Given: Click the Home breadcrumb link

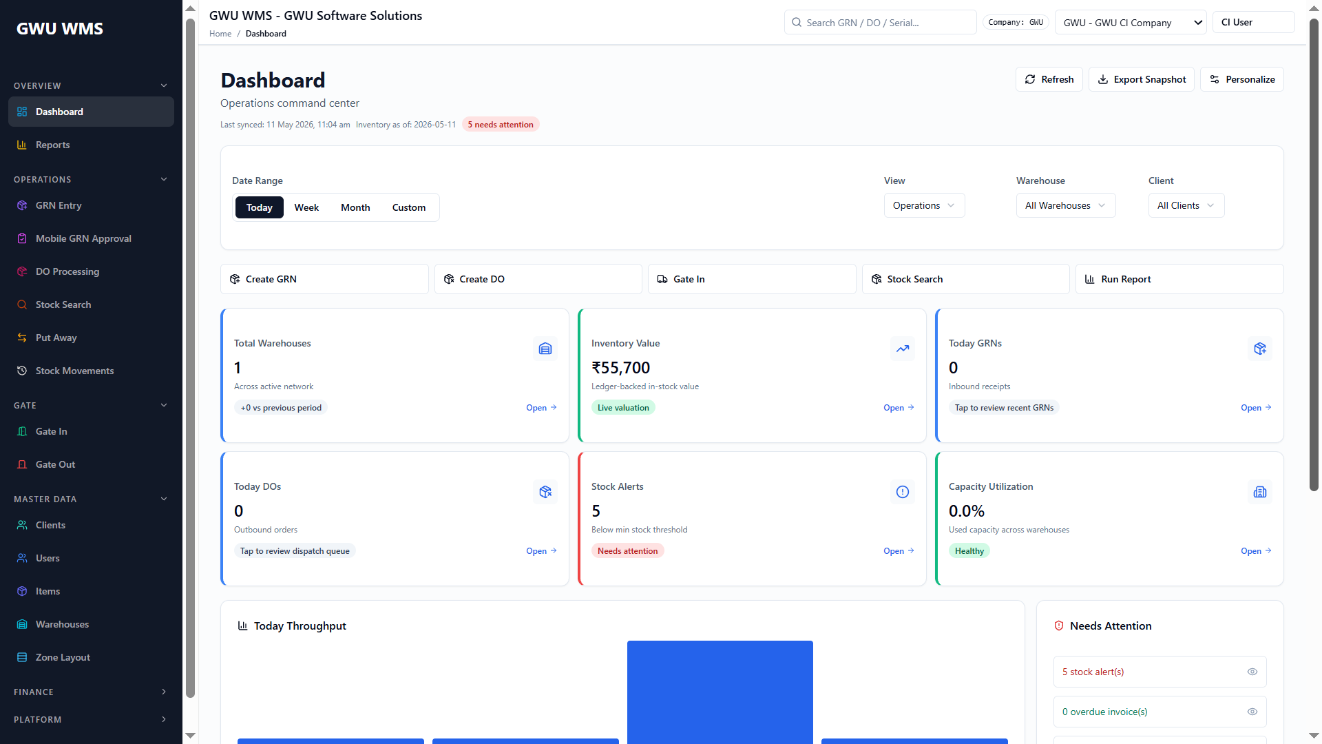Looking at the screenshot, I should pos(220,34).
